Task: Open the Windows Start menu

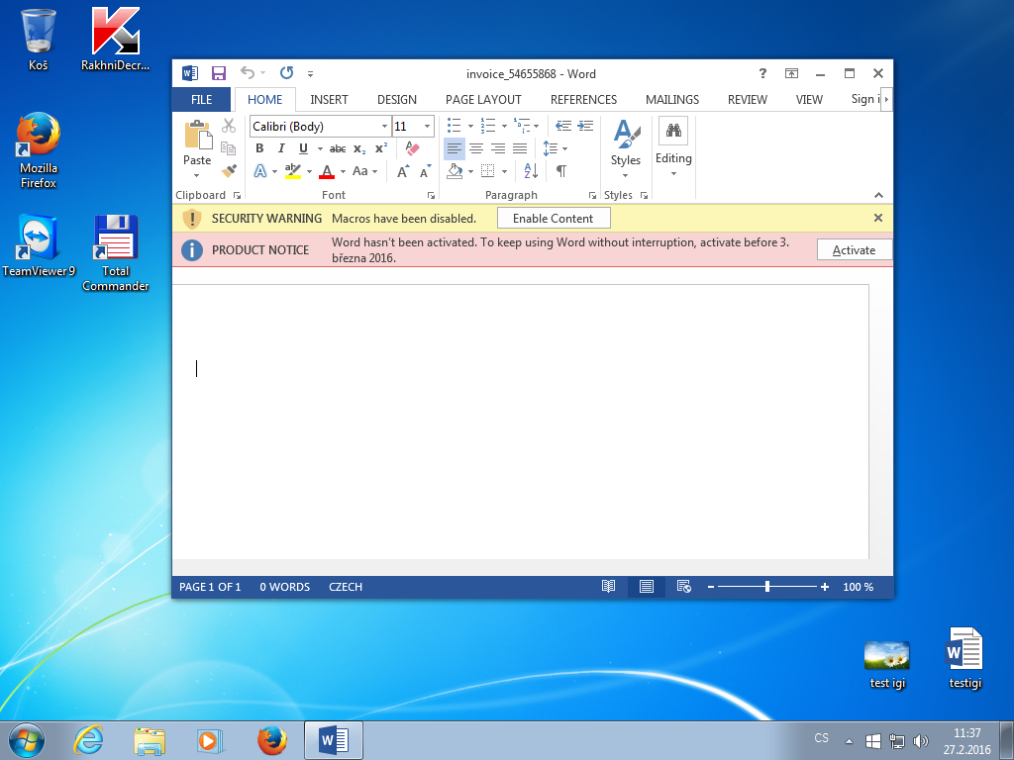Action: 27,740
